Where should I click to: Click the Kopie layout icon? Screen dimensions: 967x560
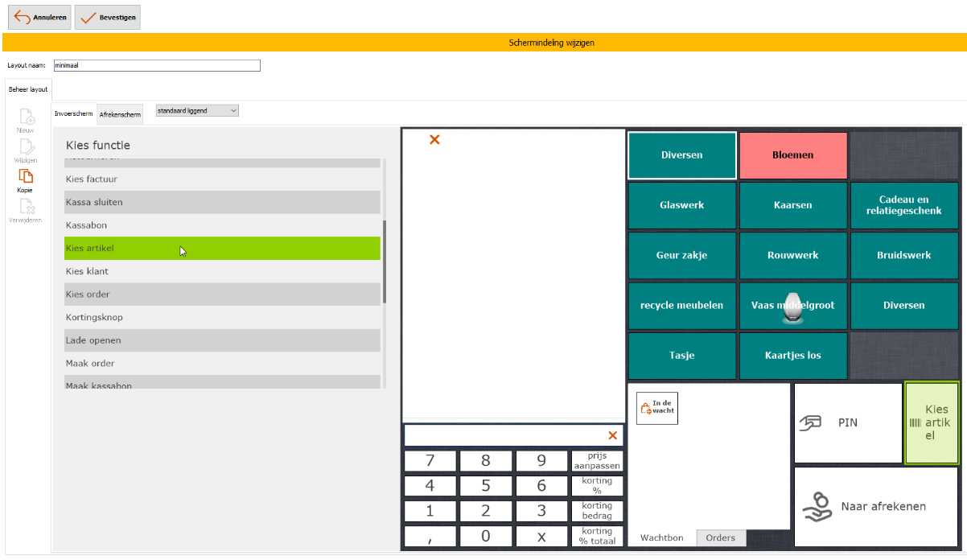[26, 176]
